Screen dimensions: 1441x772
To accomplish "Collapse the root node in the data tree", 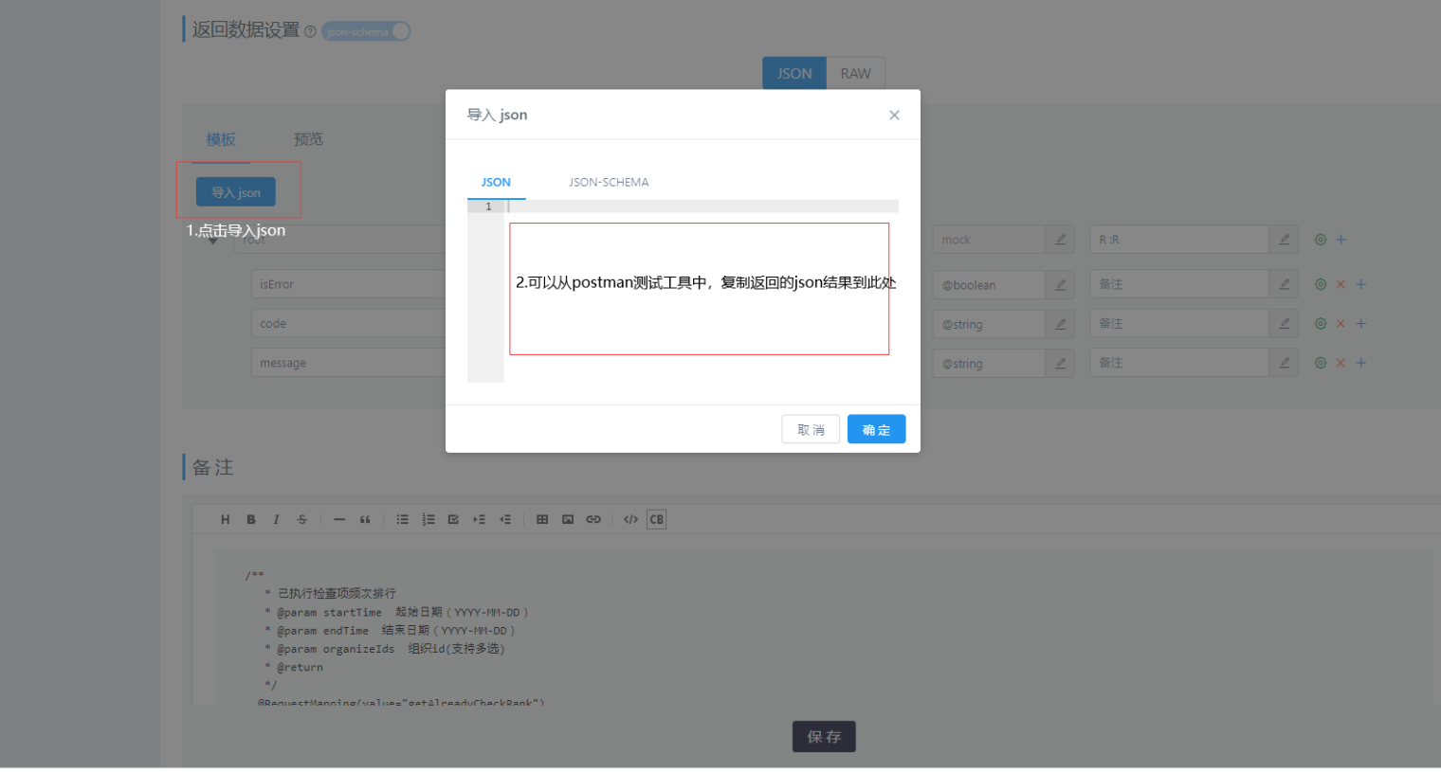I will 213,239.
